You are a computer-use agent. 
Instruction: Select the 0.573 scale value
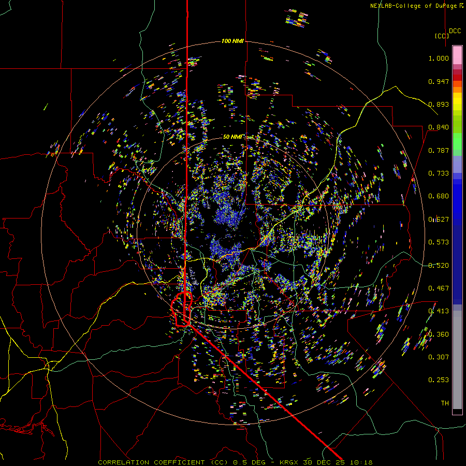(x=439, y=242)
